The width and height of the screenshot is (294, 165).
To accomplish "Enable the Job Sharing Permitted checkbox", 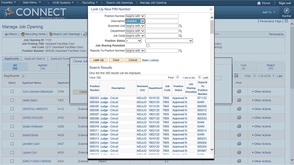I will tap(148, 46).
